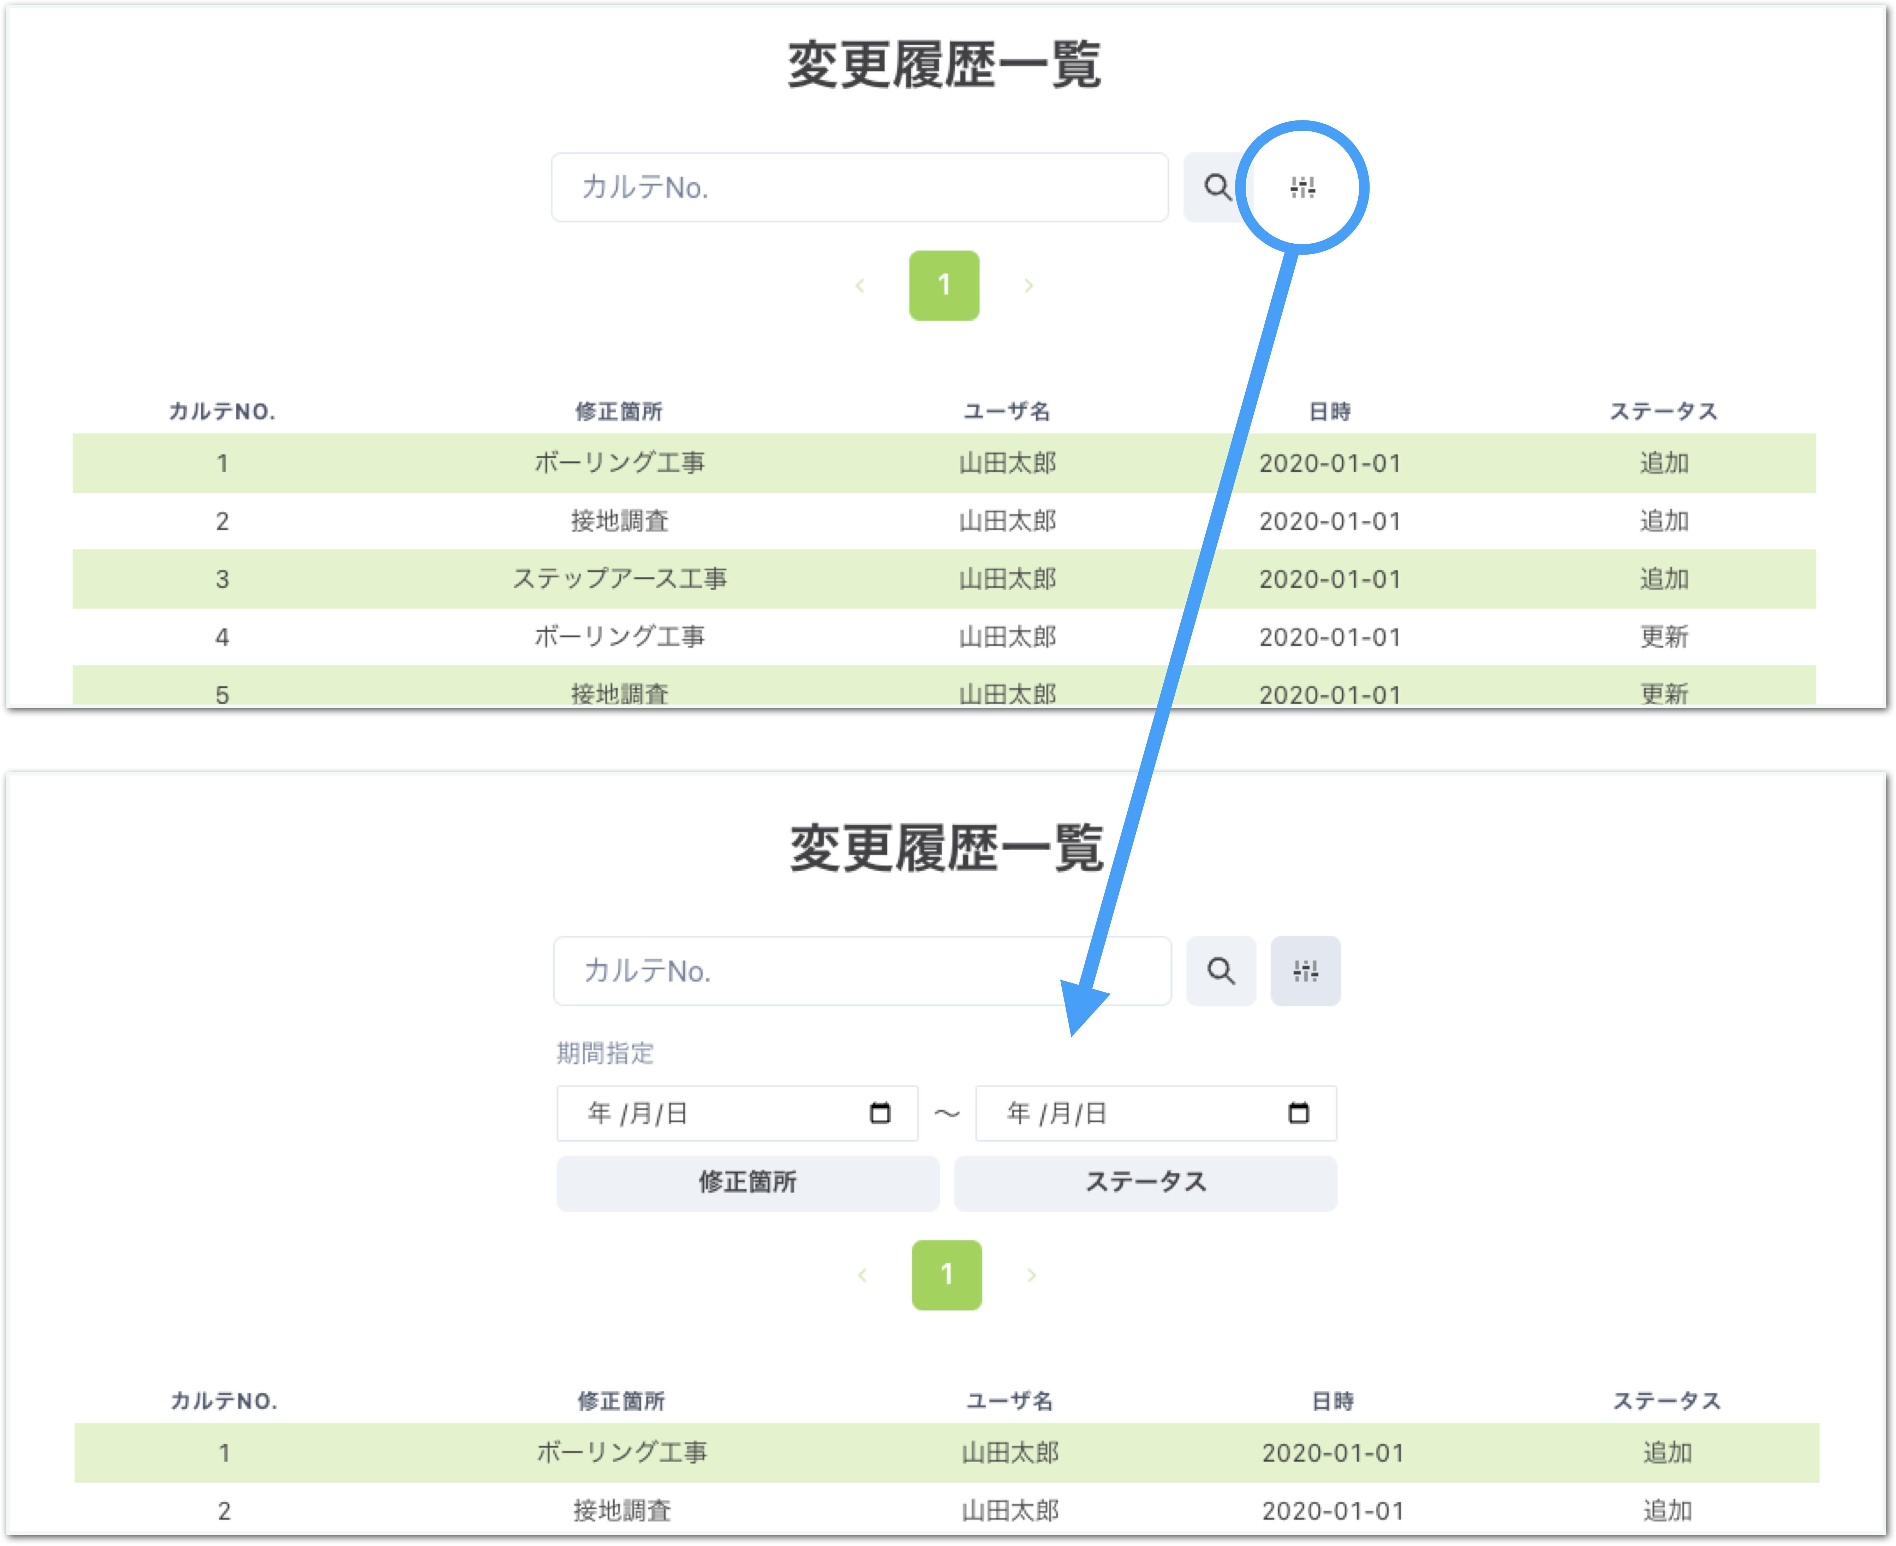1896x1546 pixels.
Task: Select page 1 in lower pagination
Action: pyautogui.click(x=947, y=1275)
